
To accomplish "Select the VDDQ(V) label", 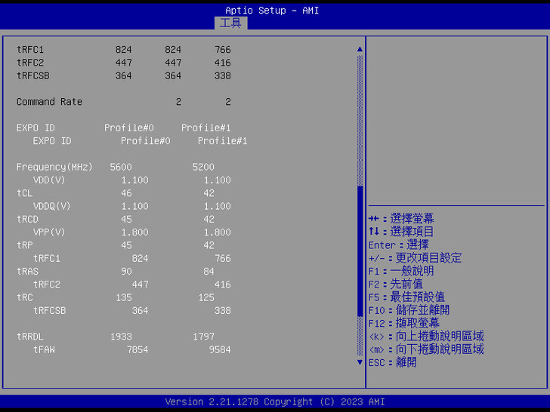I will [x=52, y=206].
